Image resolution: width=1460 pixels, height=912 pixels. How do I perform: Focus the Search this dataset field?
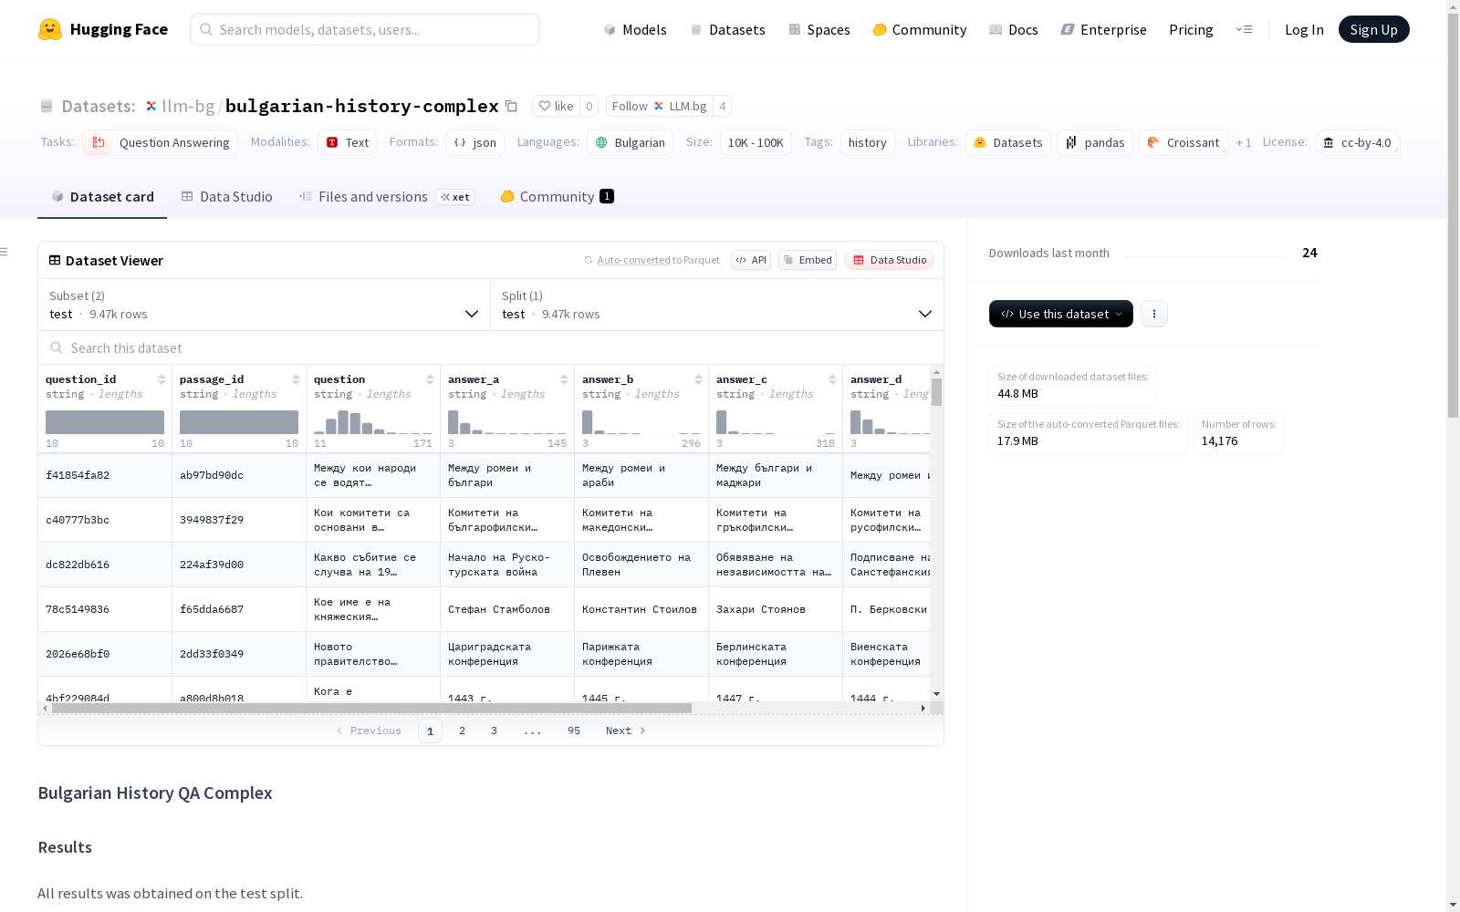point(491,347)
